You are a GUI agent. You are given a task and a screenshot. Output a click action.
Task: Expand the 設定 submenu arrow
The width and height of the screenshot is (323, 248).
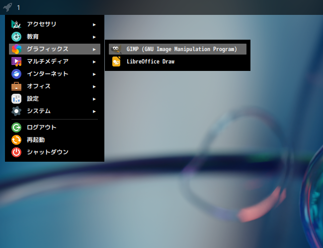[x=94, y=99]
